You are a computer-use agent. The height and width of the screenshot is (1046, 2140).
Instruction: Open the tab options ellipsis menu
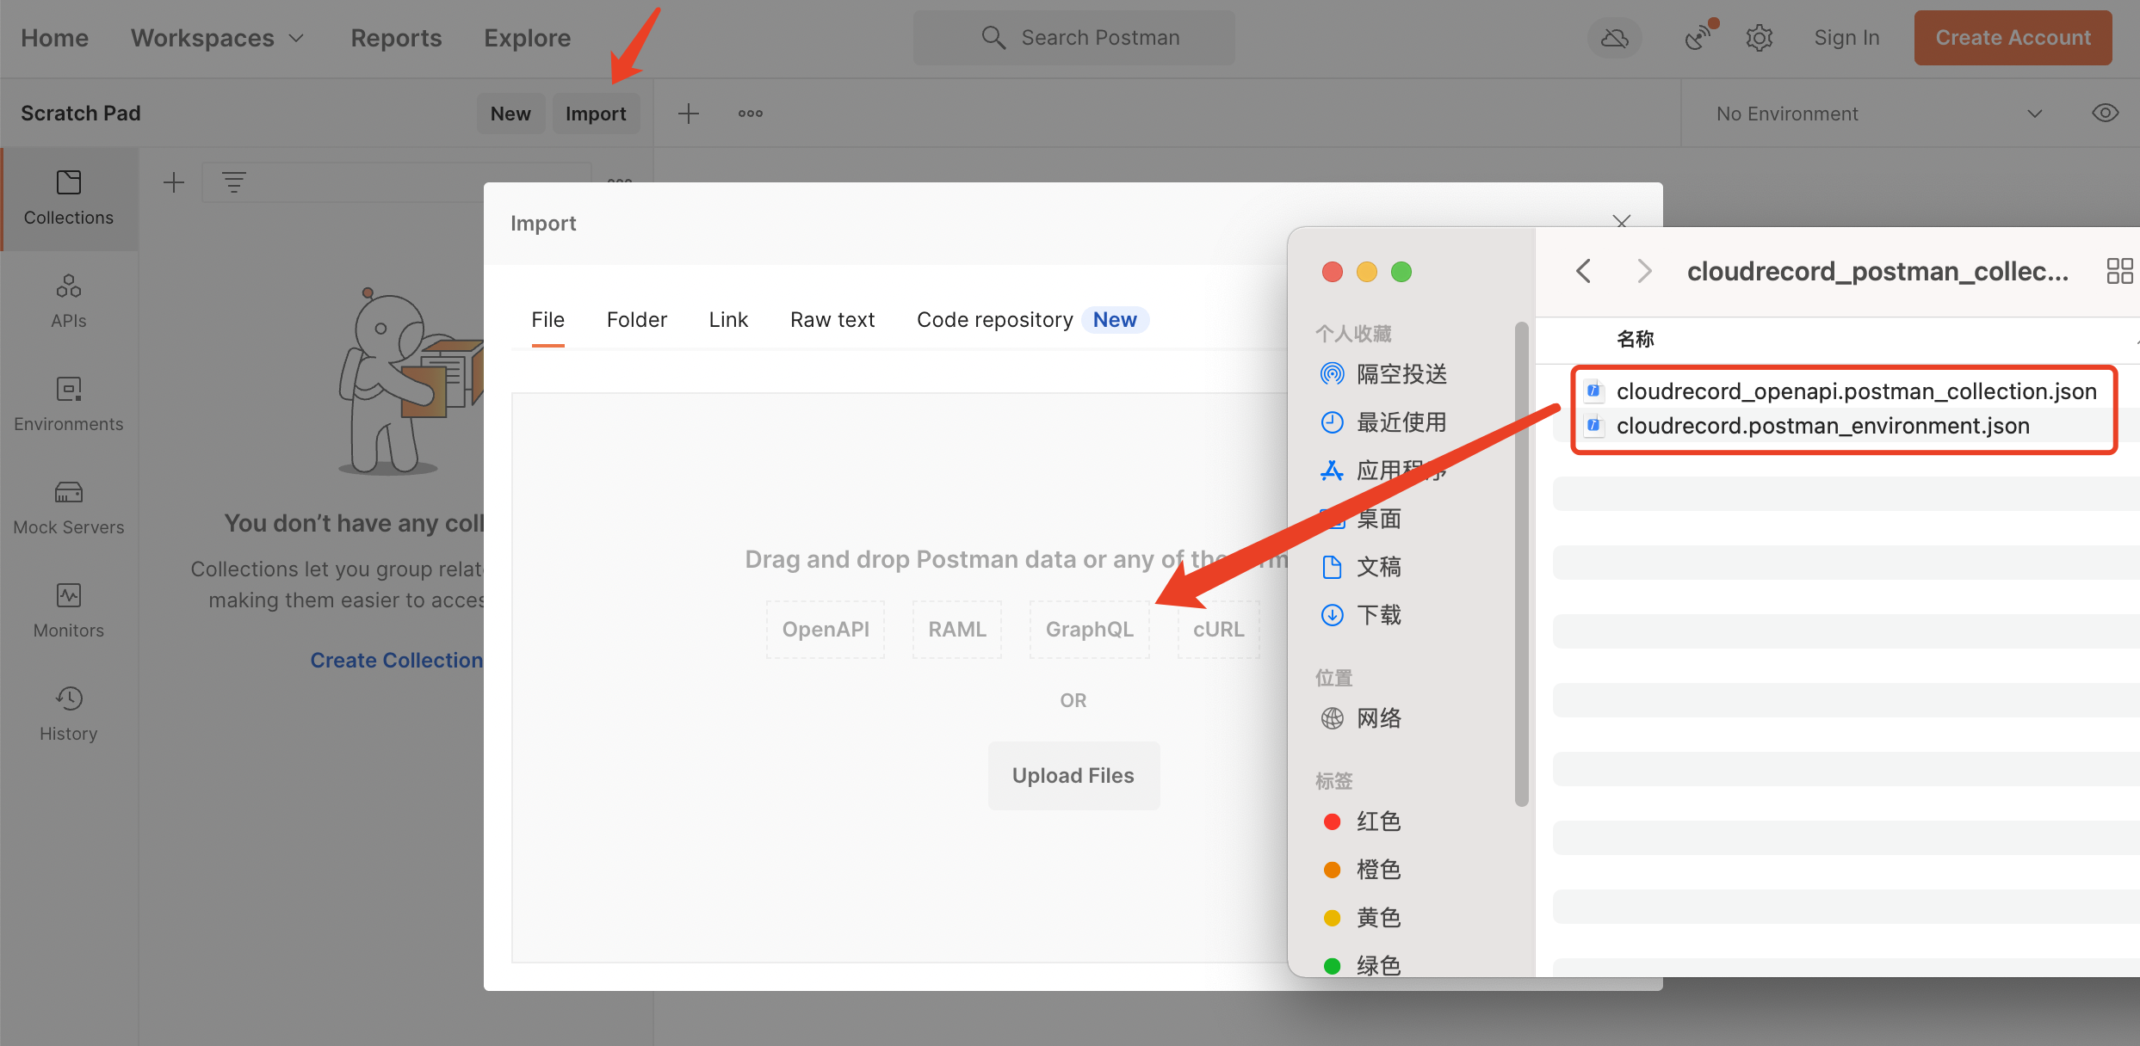(x=751, y=114)
